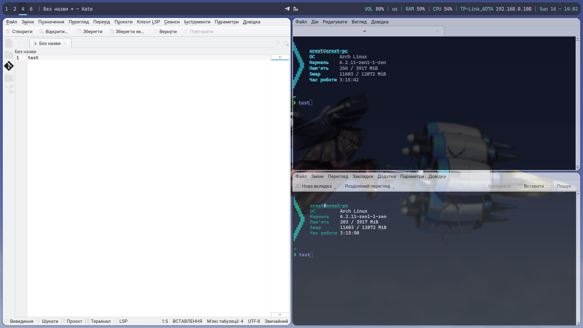Switch to workspace 2 in the top bar
The image size is (583, 328).
point(14,9)
